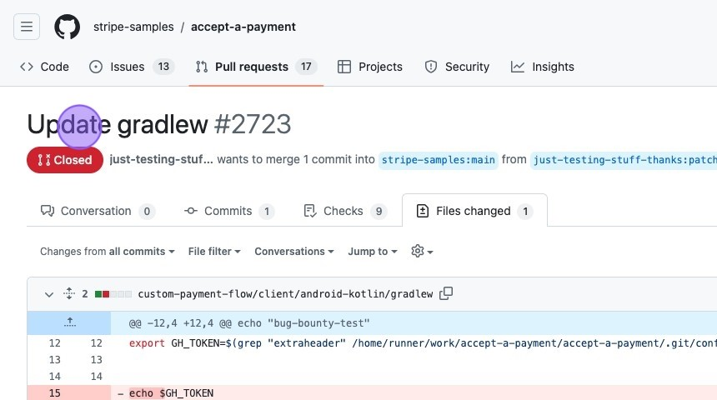The width and height of the screenshot is (717, 400).
Task: Open just-testing-stuf... author profile link
Action: [161, 159]
